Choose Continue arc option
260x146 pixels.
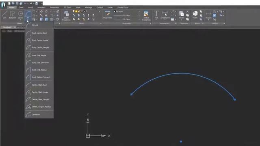pyautogui.click(x=39, y=114)
